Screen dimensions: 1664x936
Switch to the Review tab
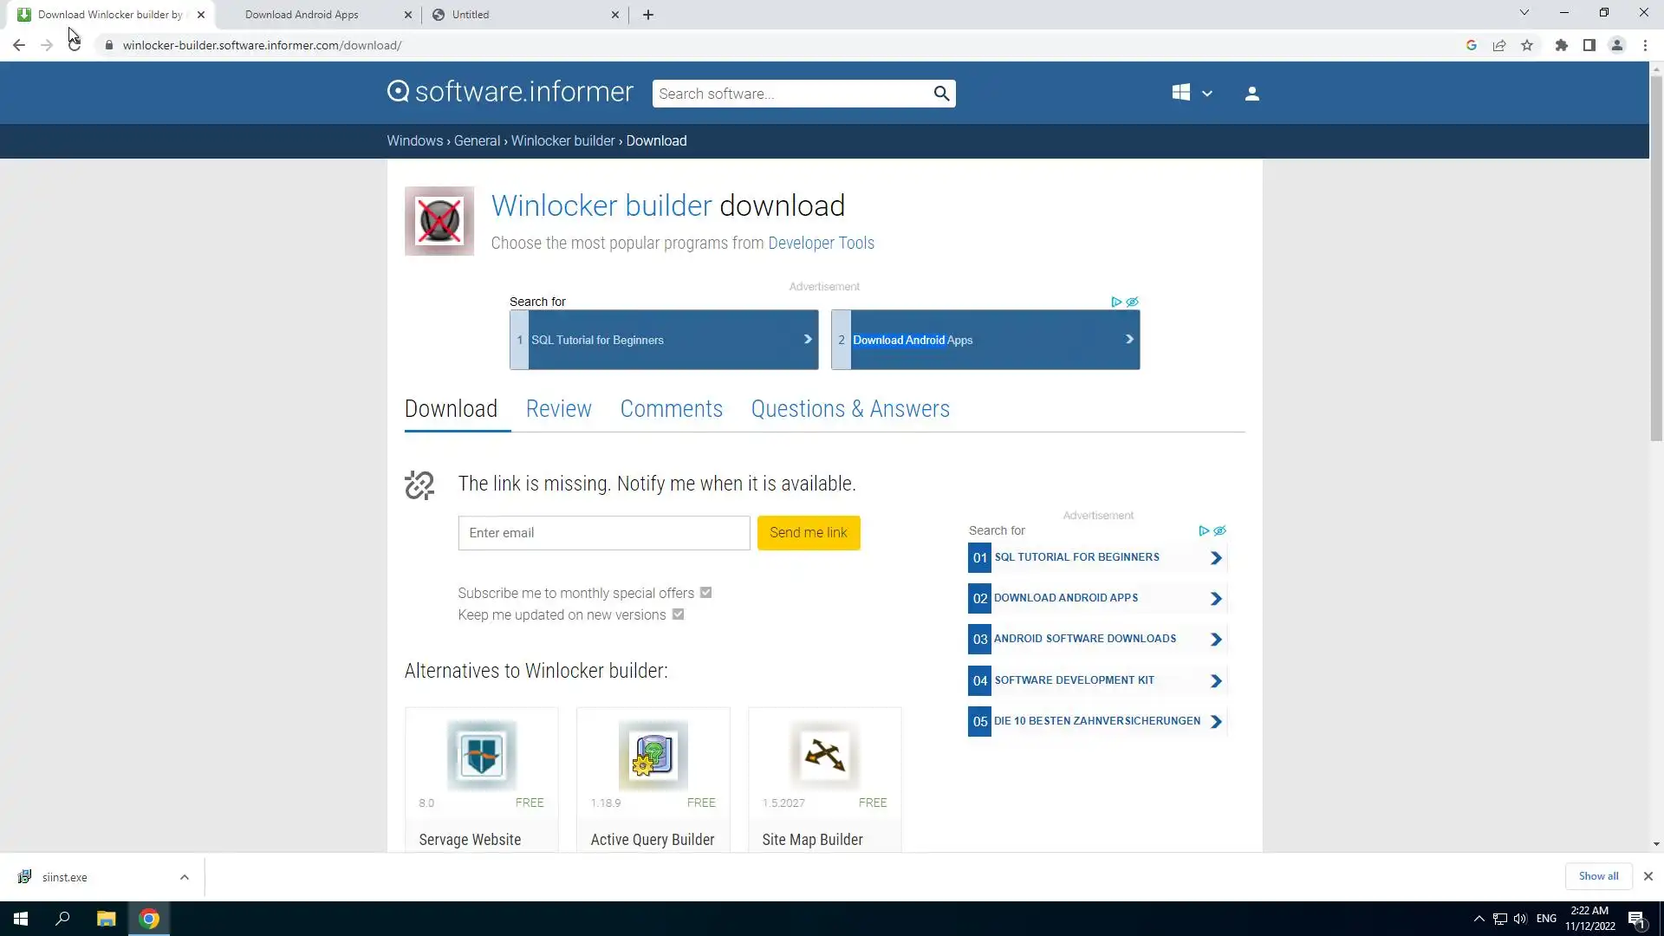pyautogui.click(x=558, y=409)
